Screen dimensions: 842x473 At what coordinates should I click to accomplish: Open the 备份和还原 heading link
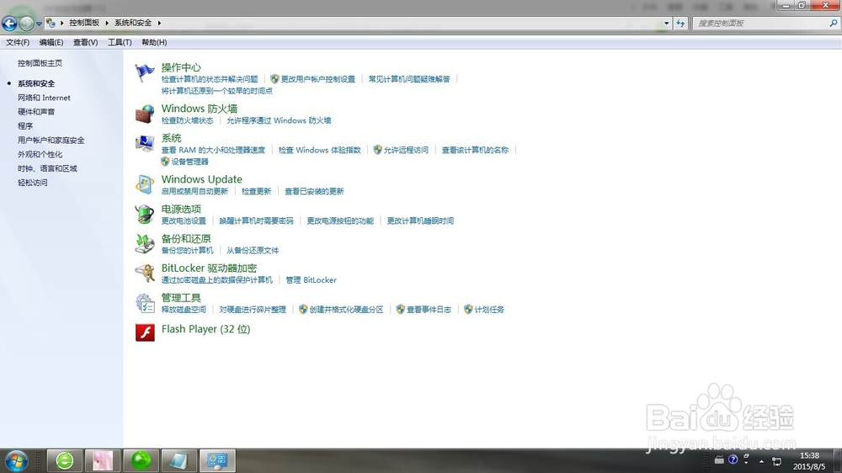click(186, 238)
